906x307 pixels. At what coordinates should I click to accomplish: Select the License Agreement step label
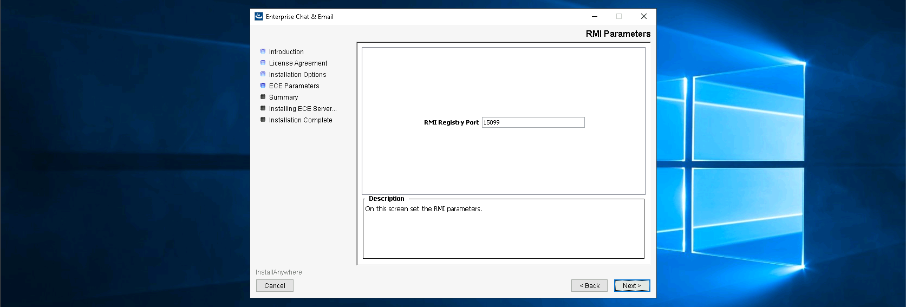[x=298, y=63]
